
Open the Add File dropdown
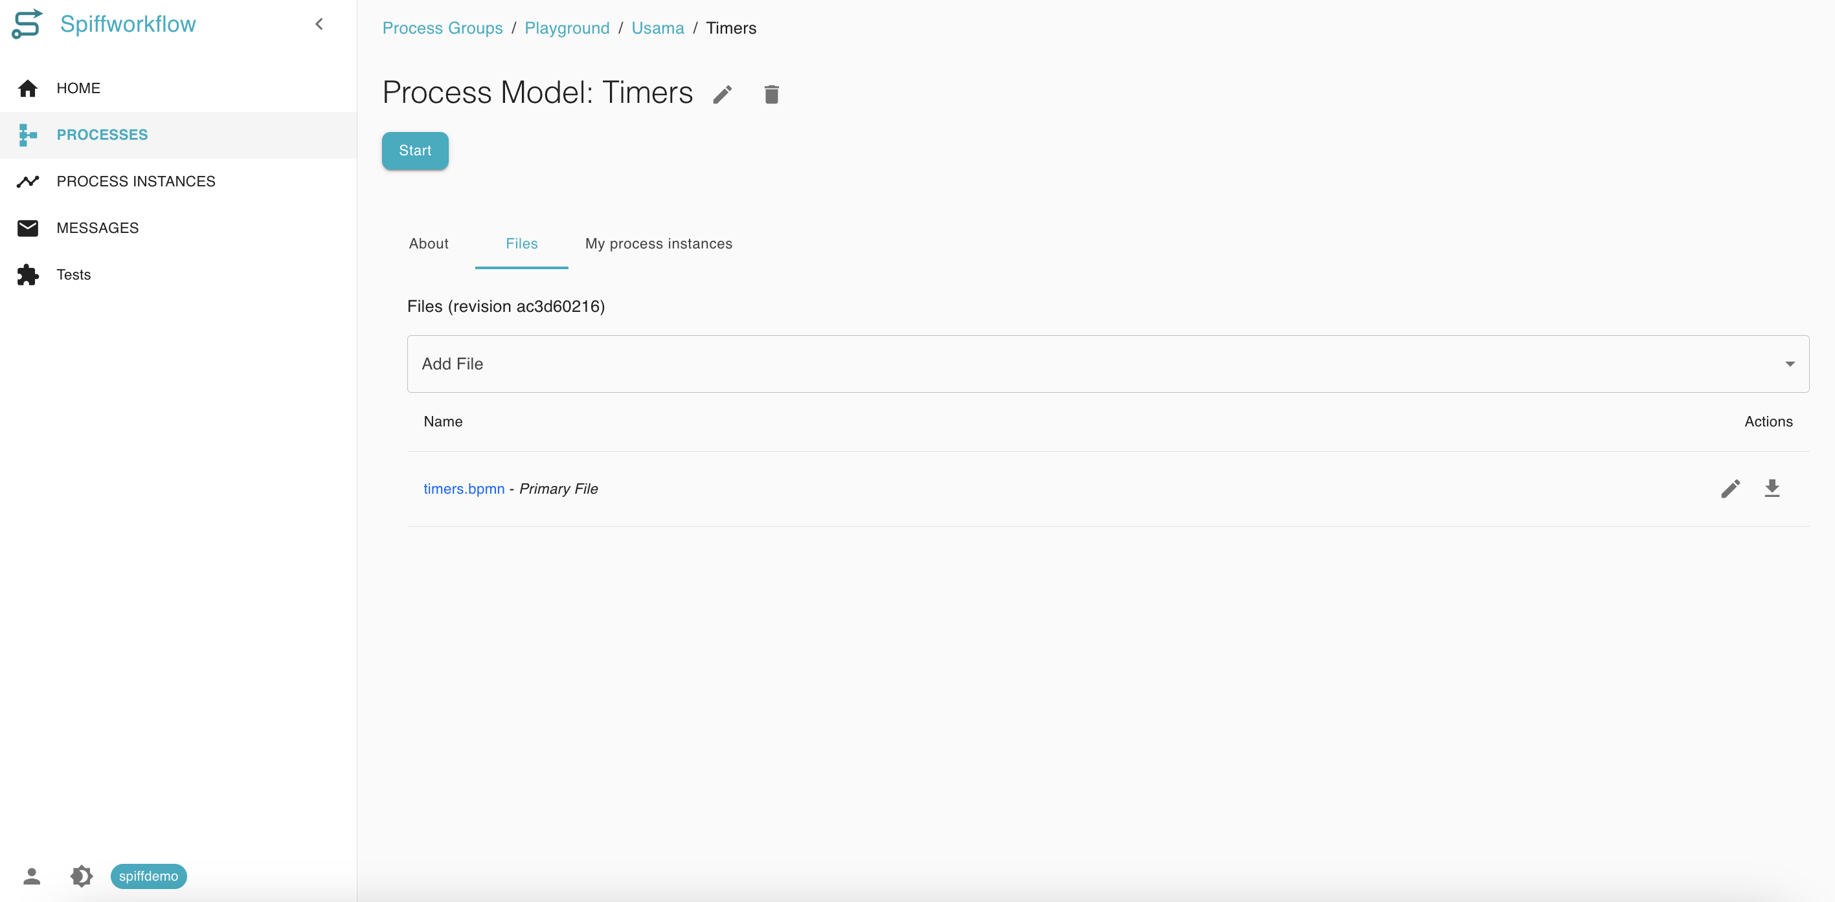[x=1108, y=364]
